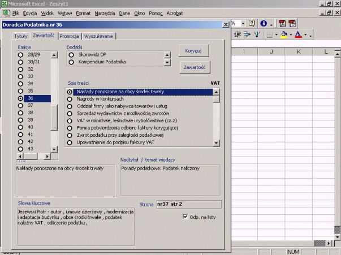Click the decrease indent toolbar icon

tap(238, 35)
